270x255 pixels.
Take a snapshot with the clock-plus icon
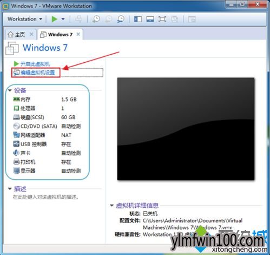coord(96,19)
